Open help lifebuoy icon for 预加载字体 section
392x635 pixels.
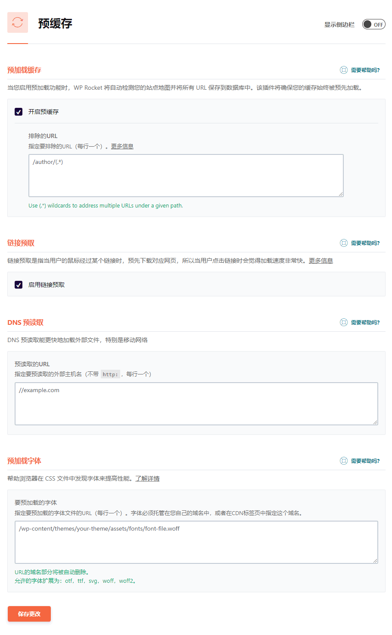point(344,461)
